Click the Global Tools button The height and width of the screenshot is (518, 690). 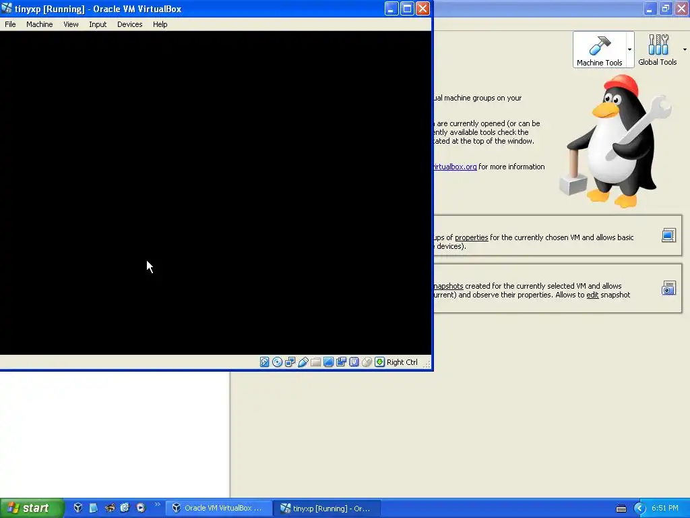point(658,50)
